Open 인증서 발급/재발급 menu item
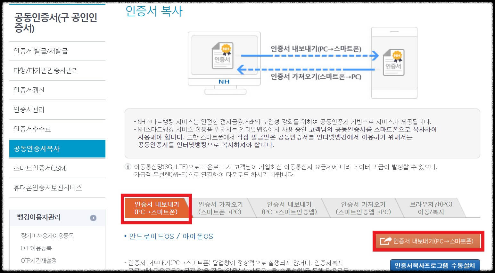This screenshot has width=495, height=273. [57, 51]
